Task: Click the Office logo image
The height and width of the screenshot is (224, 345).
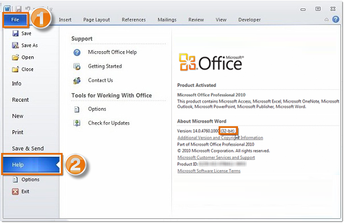Action: 211,62
